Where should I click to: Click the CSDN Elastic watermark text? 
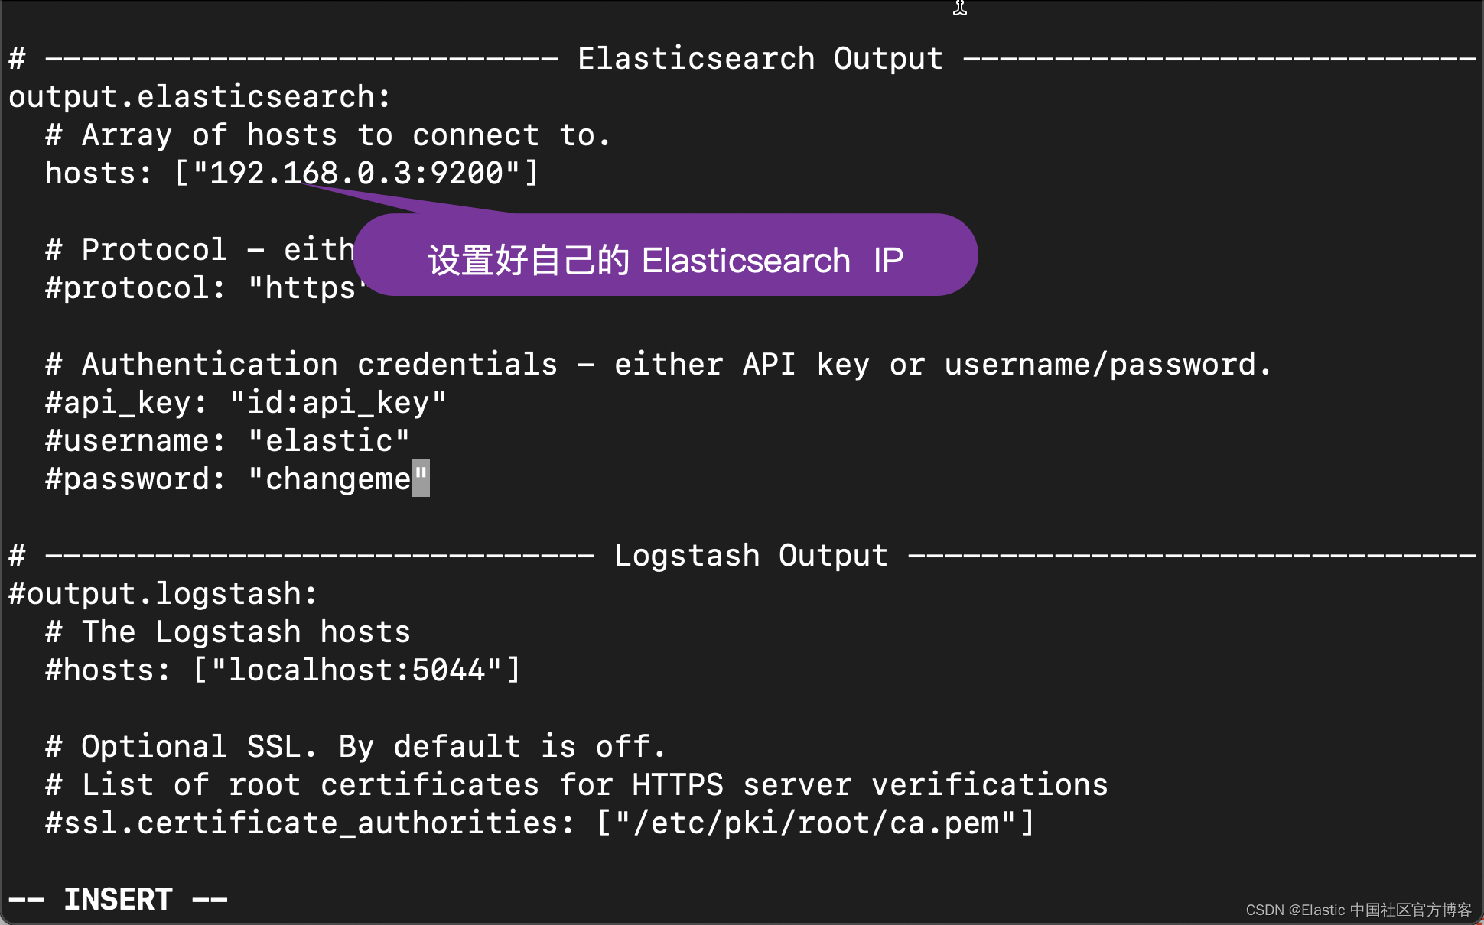pyautogui.click(x=1358, y=910)
